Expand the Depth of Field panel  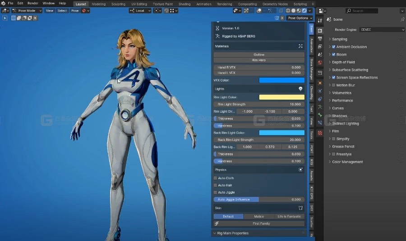[x=343, y=62]
